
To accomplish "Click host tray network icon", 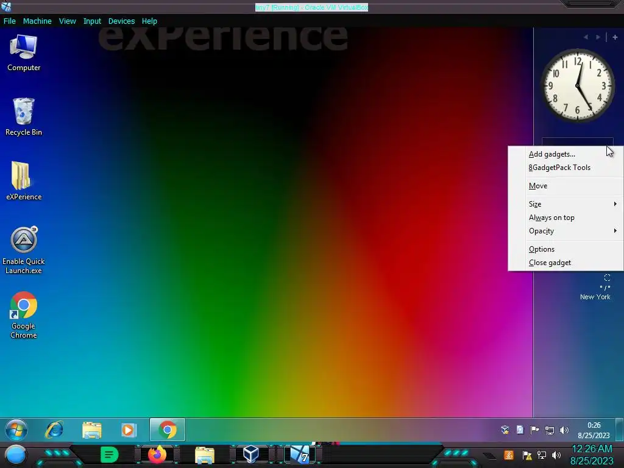I will point(542,455).
